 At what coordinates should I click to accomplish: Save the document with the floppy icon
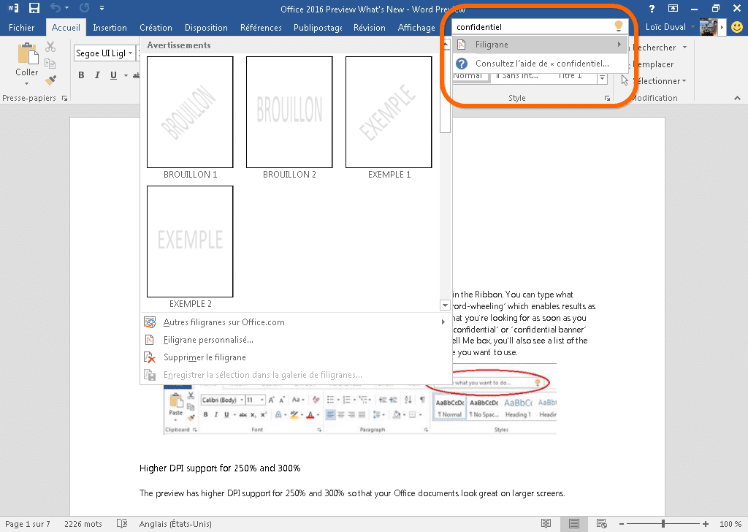click(x=34, y=8)
